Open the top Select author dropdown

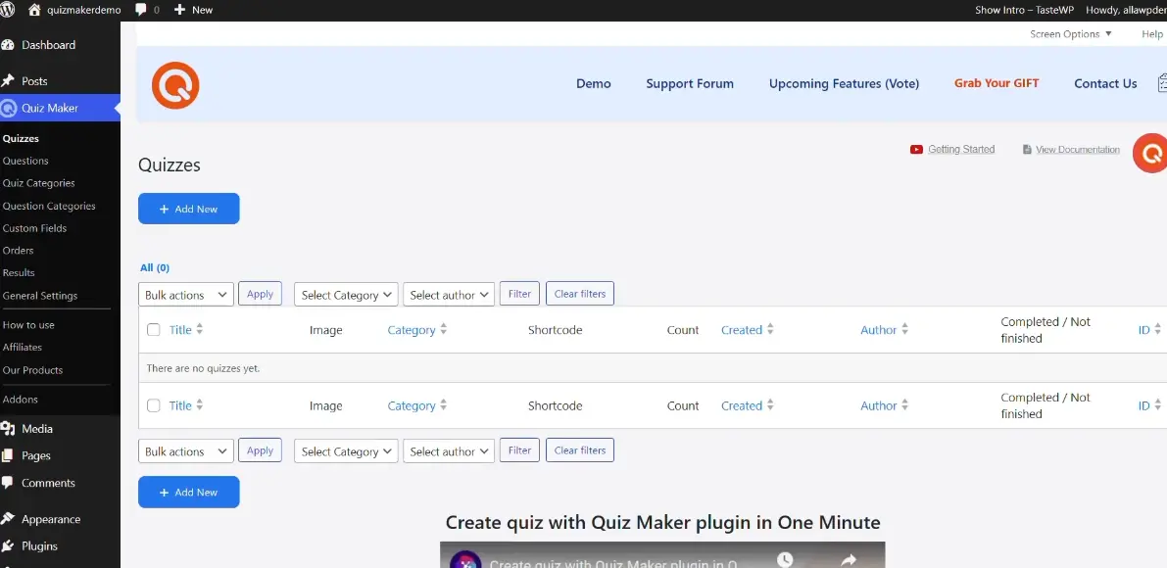click(448, 295)
